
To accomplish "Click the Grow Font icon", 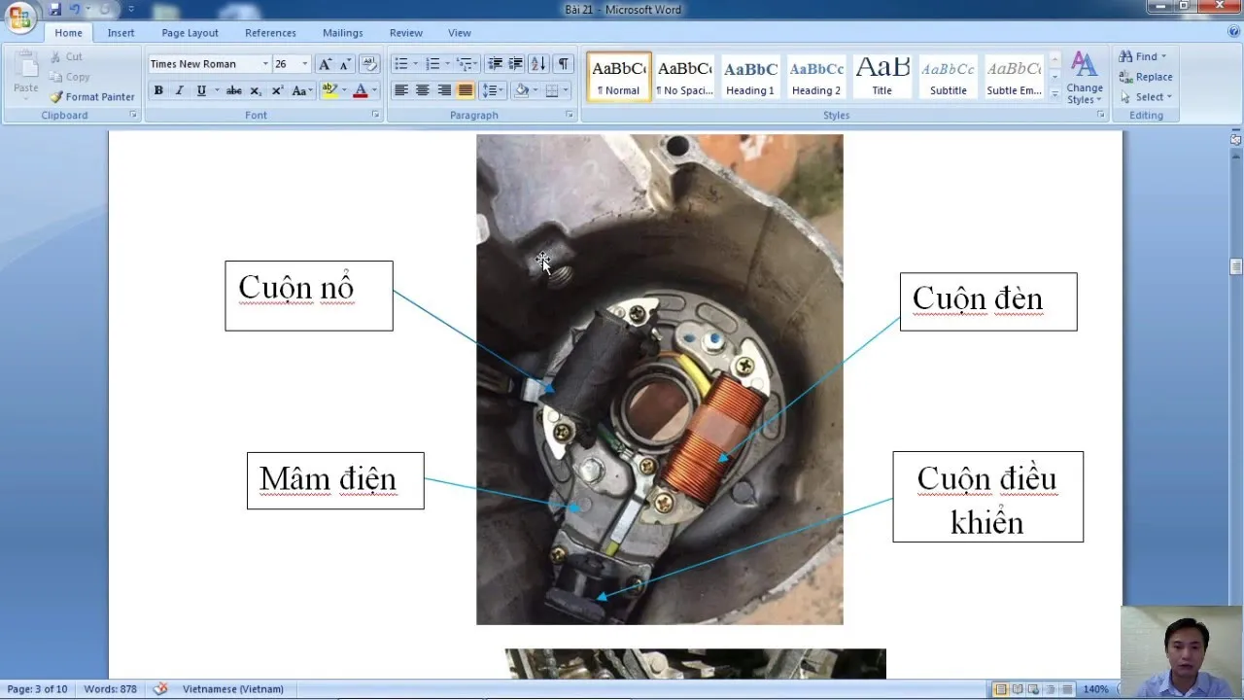I will point(325,64).
